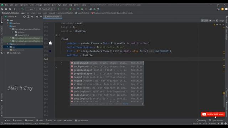
Task: Click the Sync Project with Gradle icon
Action: [x=91, y=9]
